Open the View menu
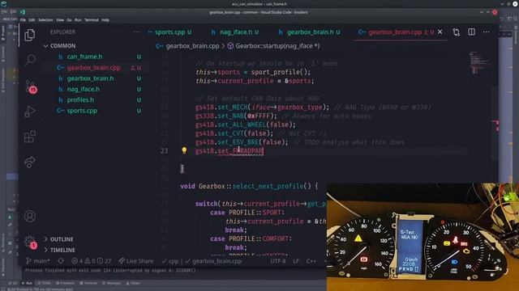Viewport: 519px width, 291px height. pos(60,19)
